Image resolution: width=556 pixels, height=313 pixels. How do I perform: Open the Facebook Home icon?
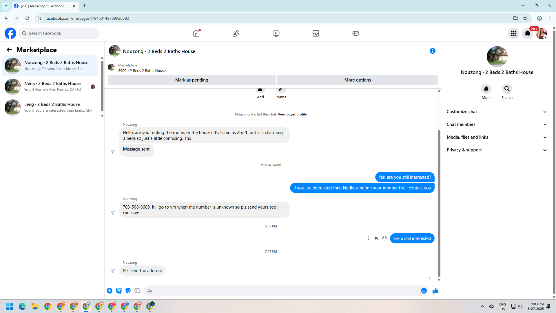(x=196, y=33)
